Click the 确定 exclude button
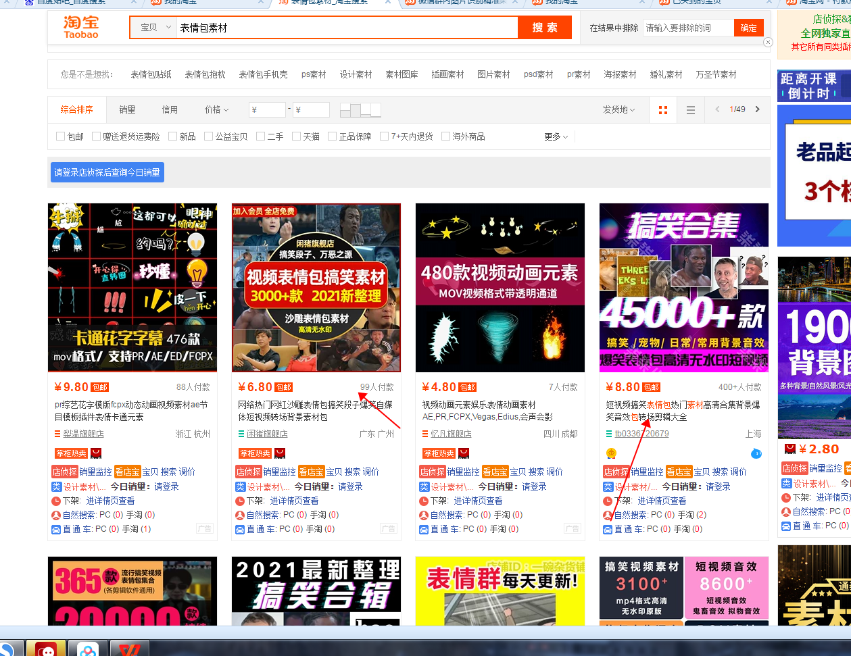The height and width of the screenshot is (656, 851). 748,28
